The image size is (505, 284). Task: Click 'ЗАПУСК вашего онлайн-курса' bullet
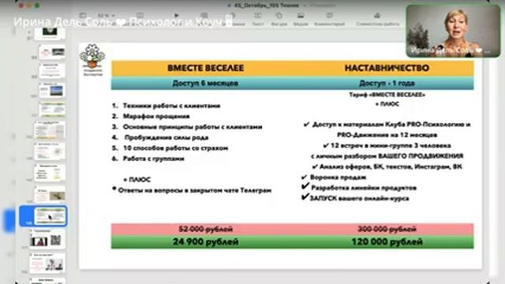point(360,198)
